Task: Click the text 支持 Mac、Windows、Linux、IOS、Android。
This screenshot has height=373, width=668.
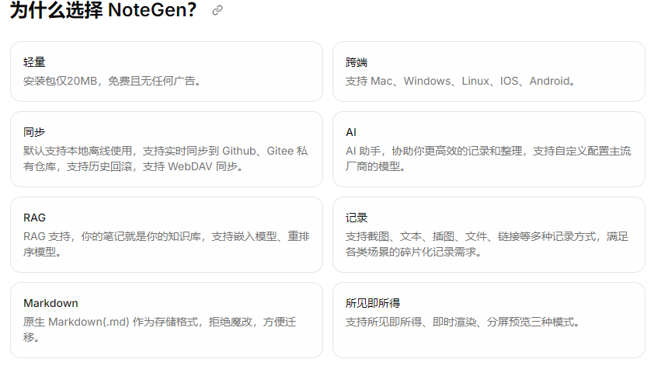Action: click(x=461, y=81)
